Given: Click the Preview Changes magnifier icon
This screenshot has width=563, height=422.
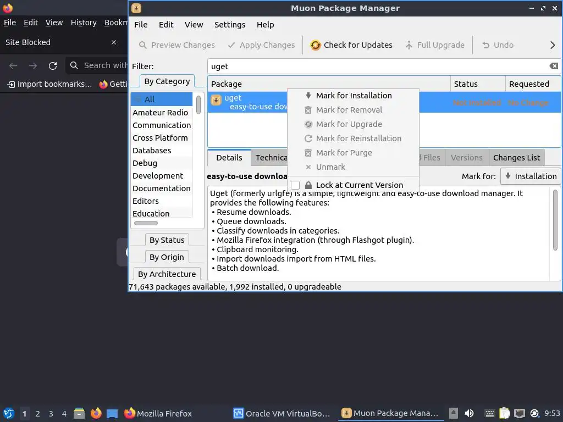Looking at the screenshot, I should click(x=143, y=45).
